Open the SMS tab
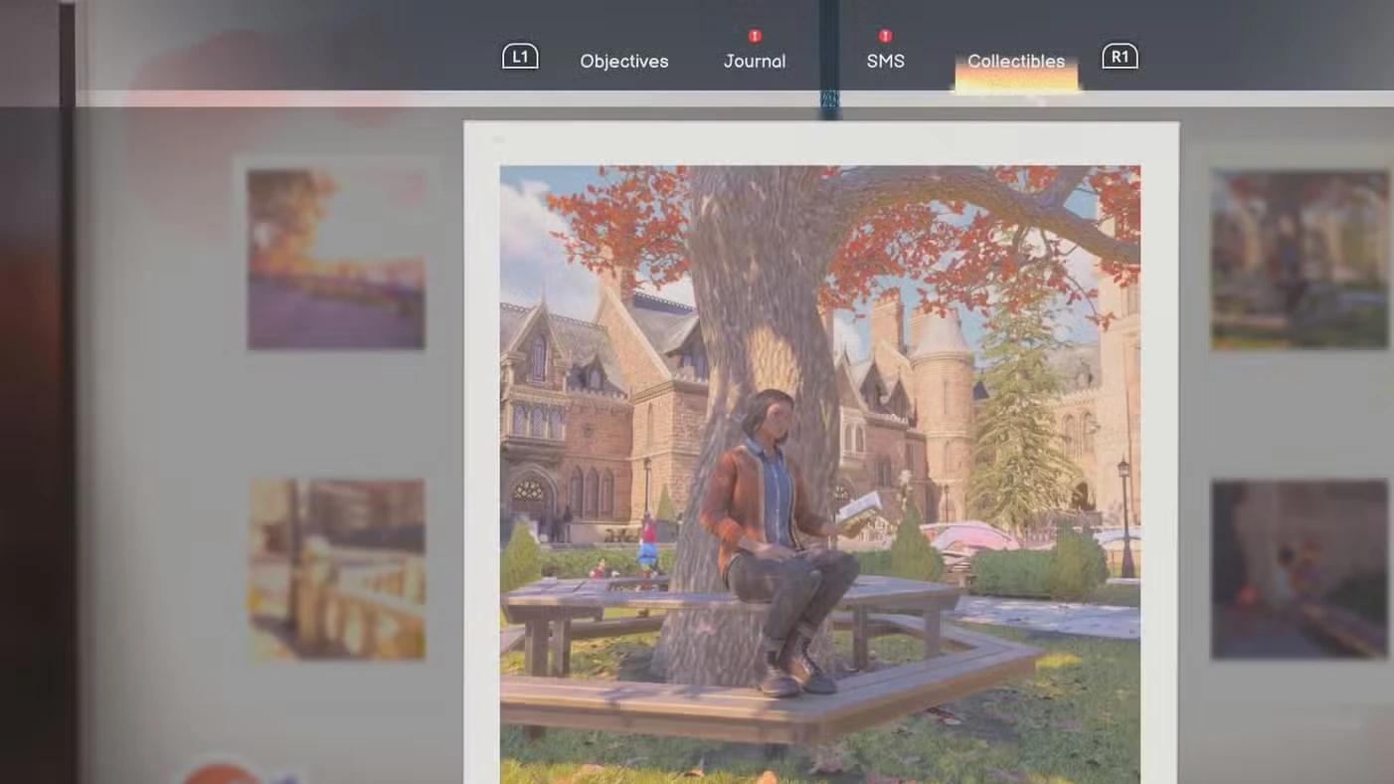1394x784 pixels. 885,61
